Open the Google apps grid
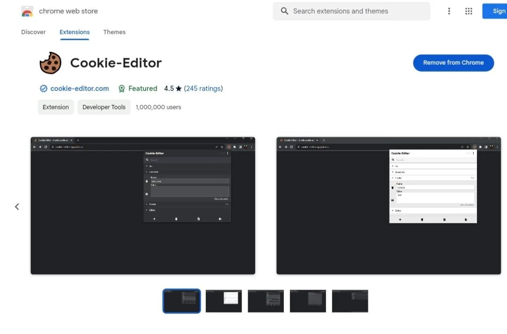Viewport: 507px width, 334px height. click(468, 11)
